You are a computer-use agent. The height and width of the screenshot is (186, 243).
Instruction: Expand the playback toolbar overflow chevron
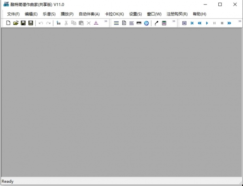[240, 21]
